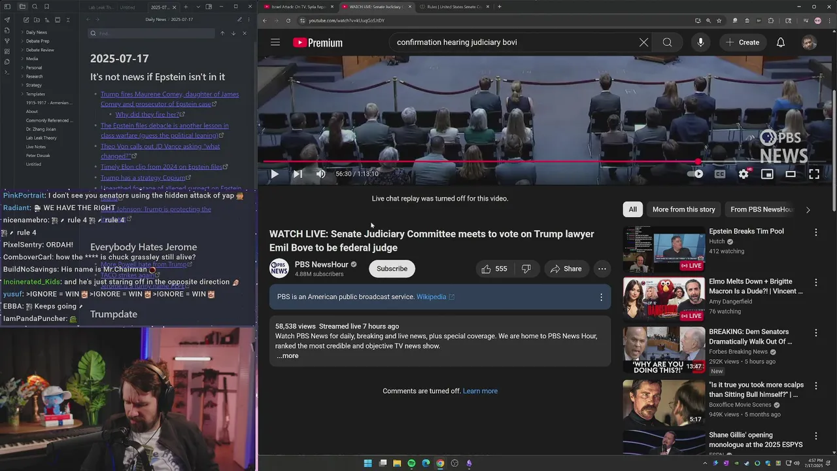Enable miniplayer mode

click(767, 174)
